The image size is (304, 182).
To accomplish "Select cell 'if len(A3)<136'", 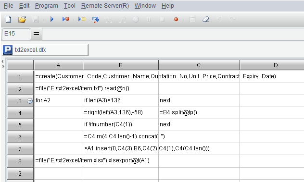I will click(121, 101).
